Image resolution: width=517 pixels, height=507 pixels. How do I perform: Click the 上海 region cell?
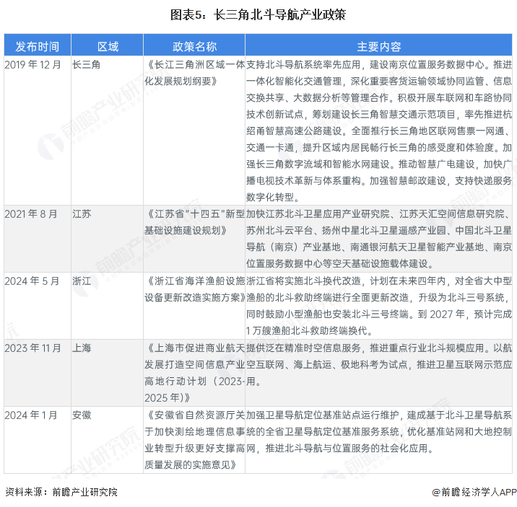tap(82, 348)
